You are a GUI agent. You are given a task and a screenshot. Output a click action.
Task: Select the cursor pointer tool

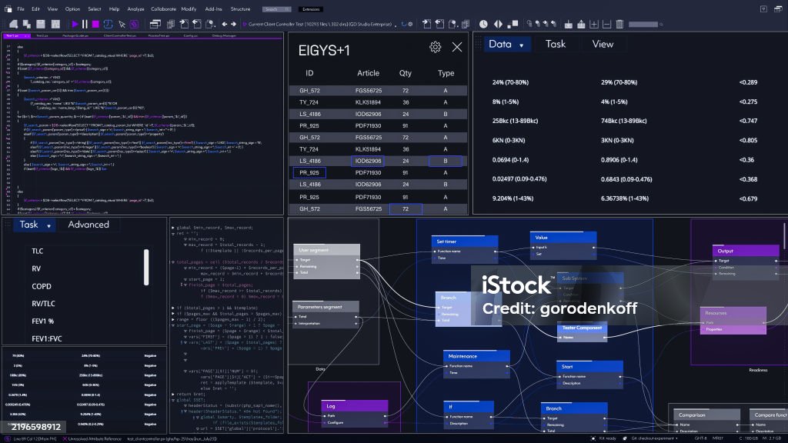click(122, 24)
